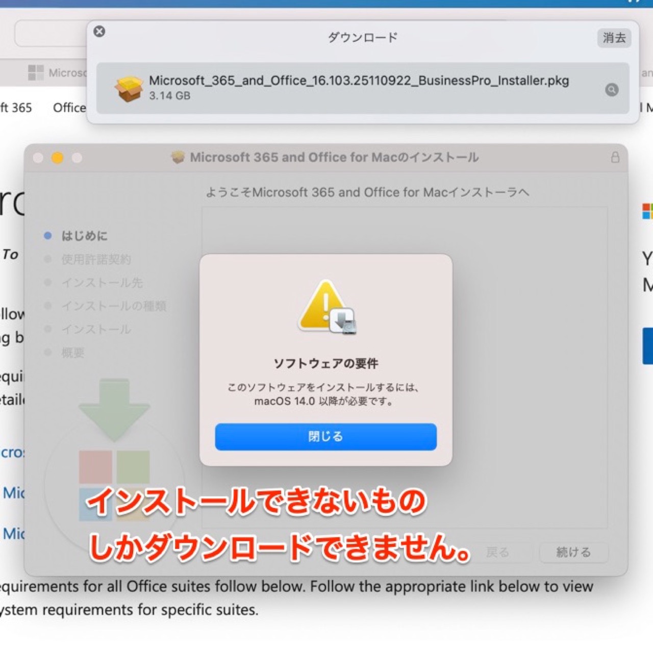
Task: Click the 続ける continue button
Action: click(x=573, y=552)
